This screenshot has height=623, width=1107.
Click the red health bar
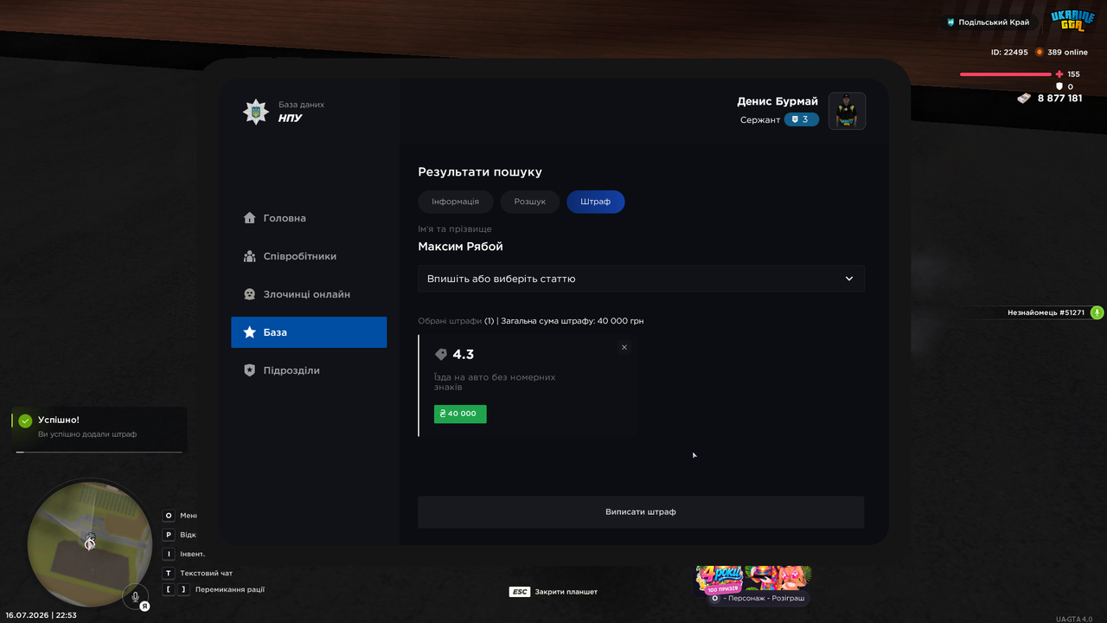(x=1005, y=74)
